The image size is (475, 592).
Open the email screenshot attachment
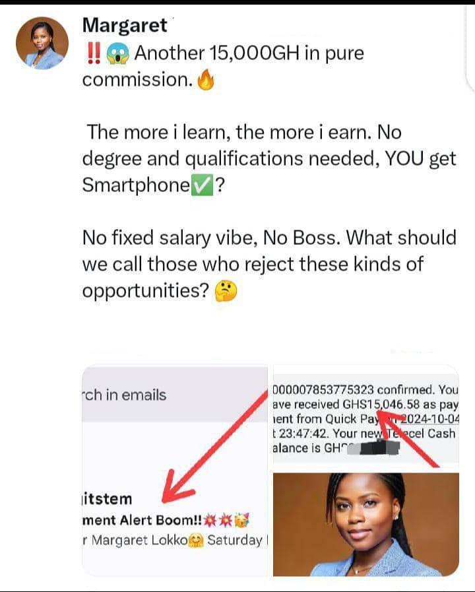click(x=175, y=471)
